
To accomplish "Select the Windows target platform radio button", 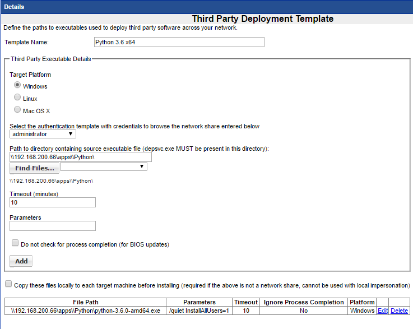I will [x=17, y=86].
